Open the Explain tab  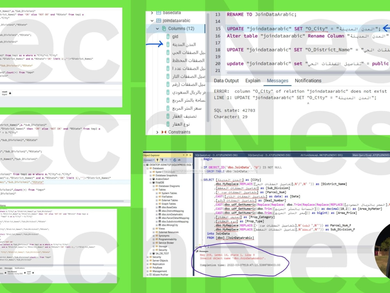[253, 81]
